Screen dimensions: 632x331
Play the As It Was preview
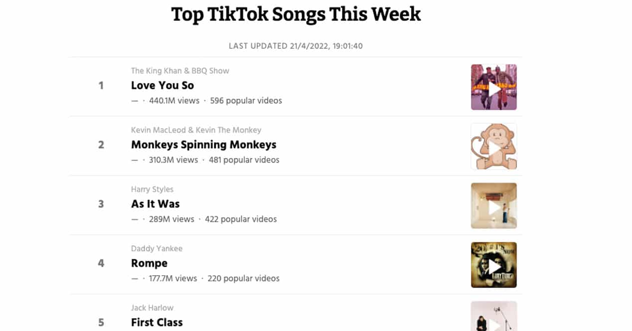(x=493, y=206)
